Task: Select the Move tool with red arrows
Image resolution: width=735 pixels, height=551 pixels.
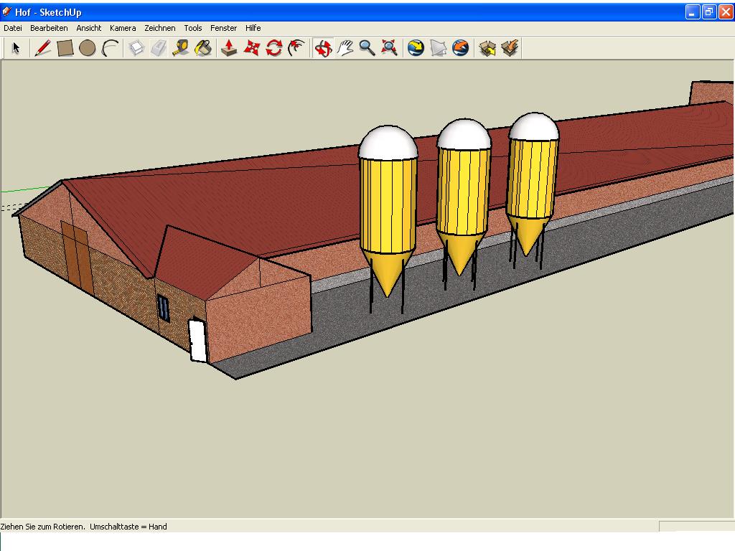Action: (251, 48)
